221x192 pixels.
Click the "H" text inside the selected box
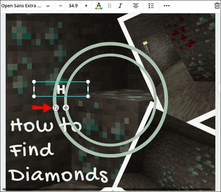61,89
